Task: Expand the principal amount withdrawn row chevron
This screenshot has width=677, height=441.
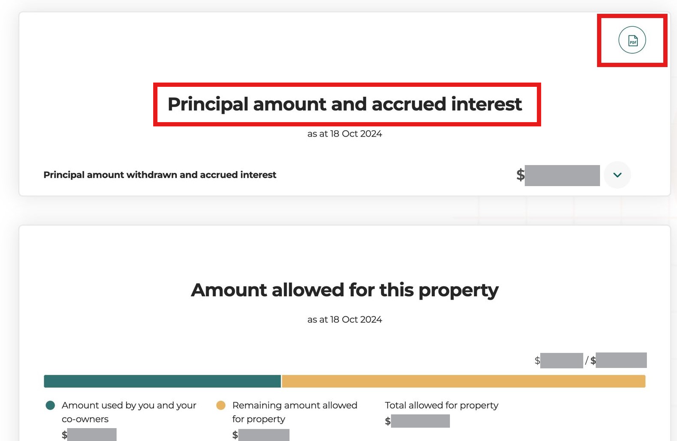Action: point(617,175)
